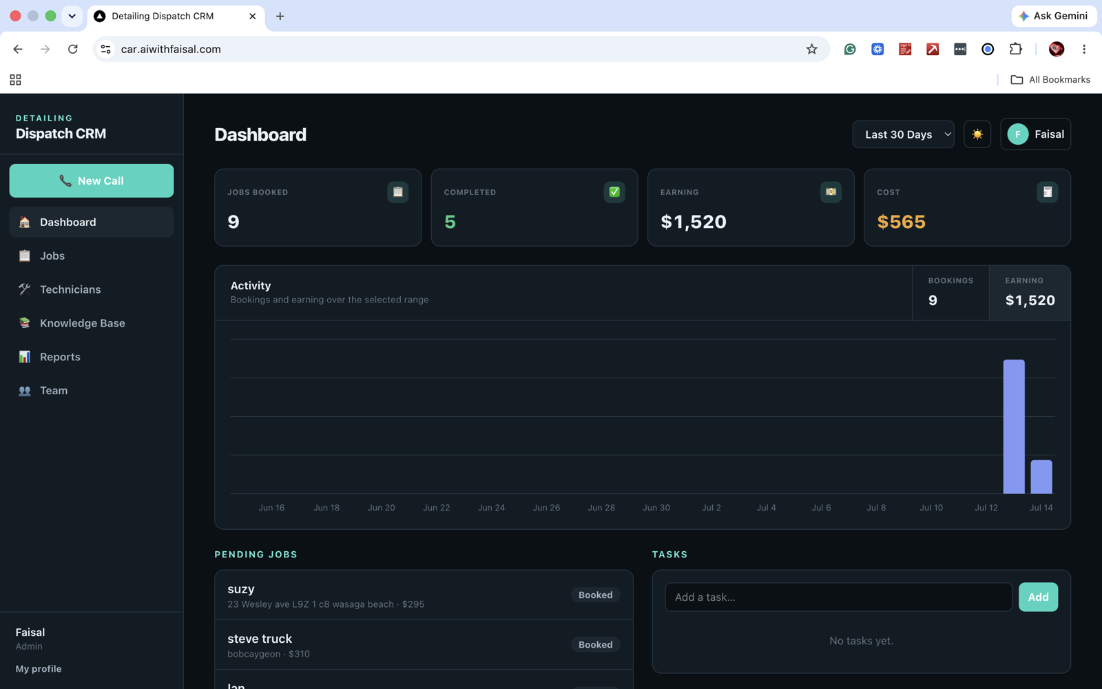Focus the Add a task input field

click(838, 597)
